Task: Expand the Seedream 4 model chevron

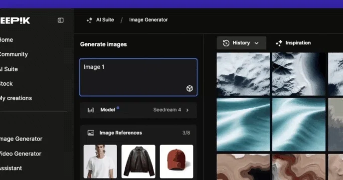Action: tap(187, 110)
